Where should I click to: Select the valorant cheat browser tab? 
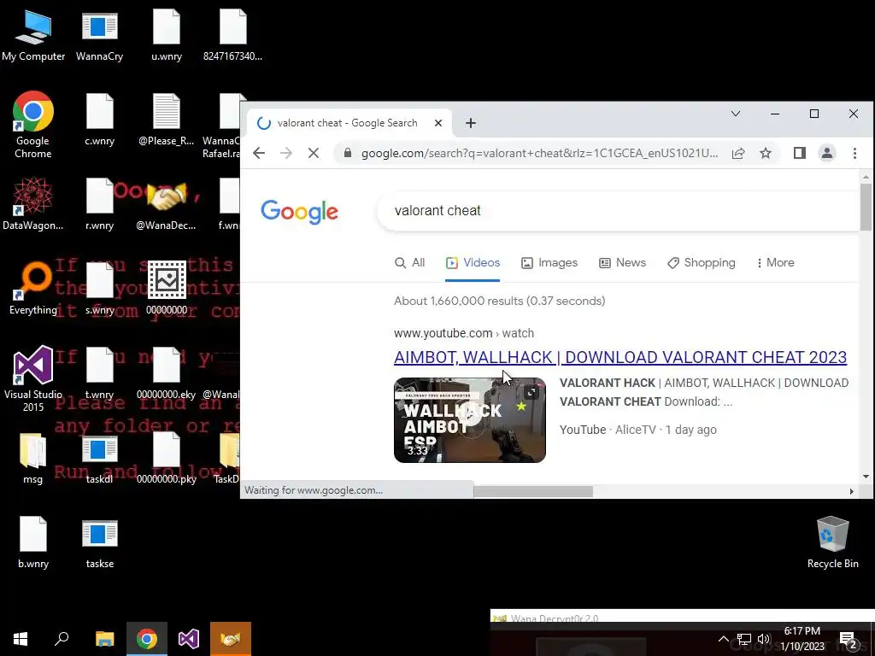(347, 123)
